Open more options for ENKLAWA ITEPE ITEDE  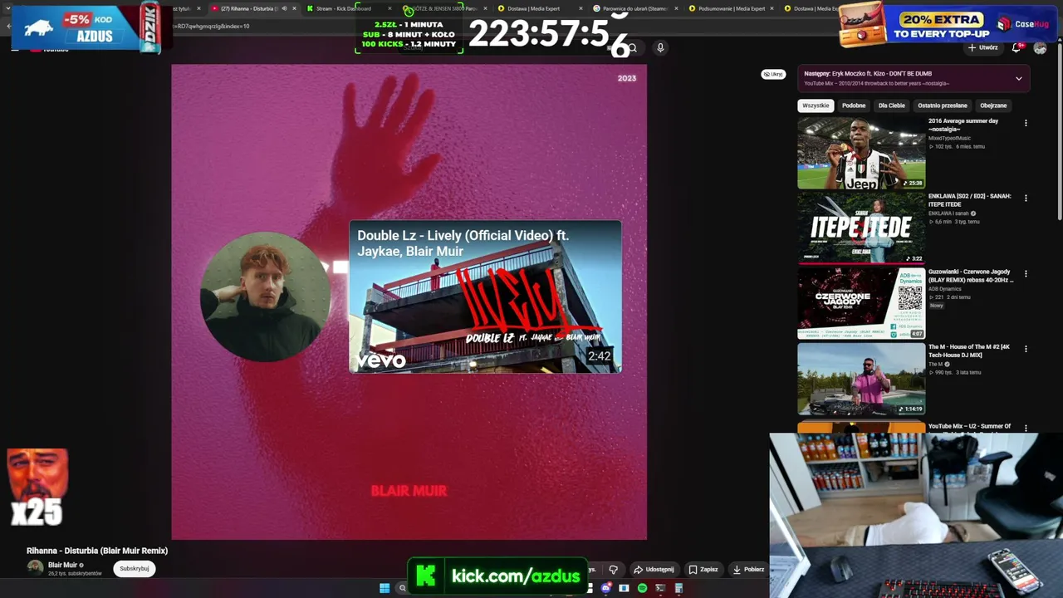click(x=1026, y=199)
